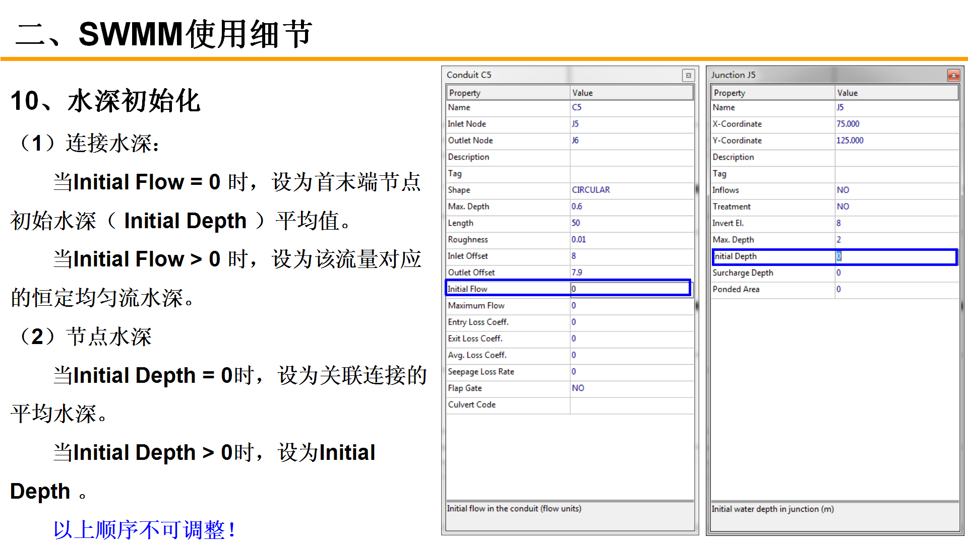
Task: Click the conduit Length value 50
Action: tap(576, 223)
